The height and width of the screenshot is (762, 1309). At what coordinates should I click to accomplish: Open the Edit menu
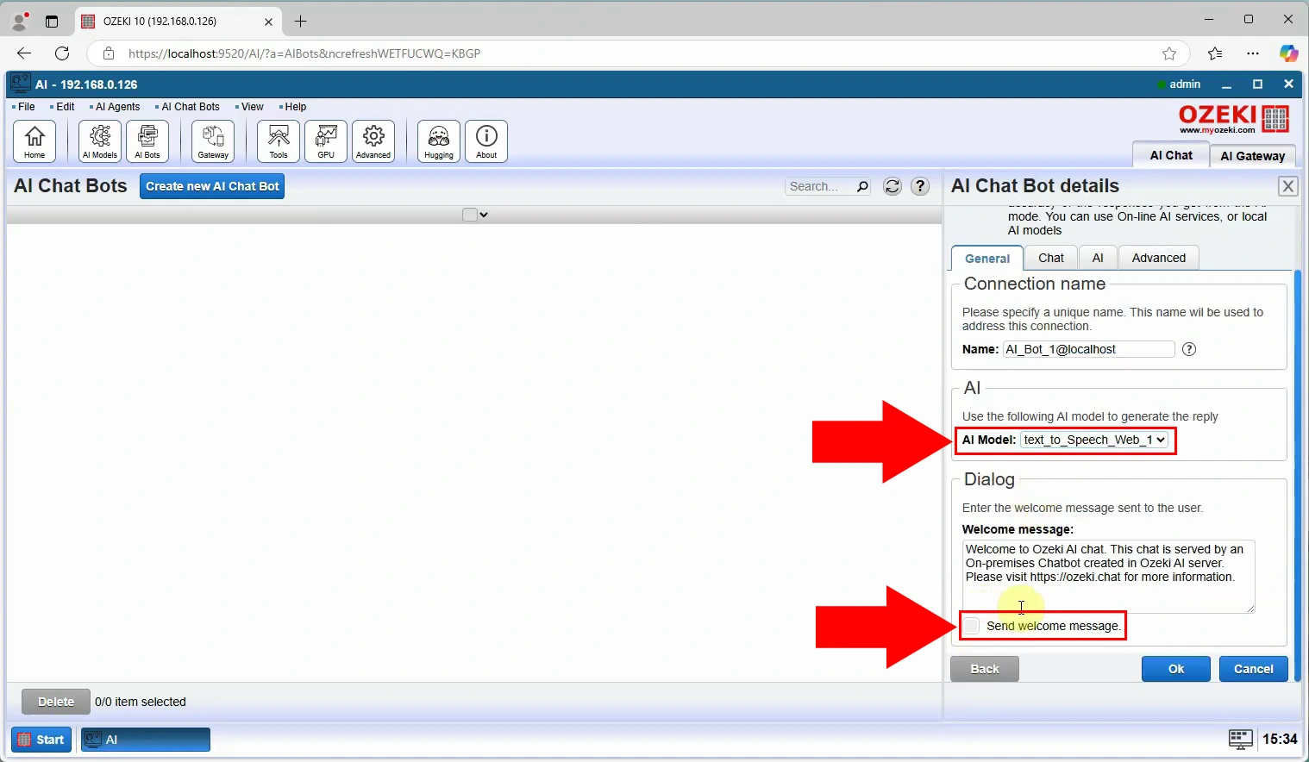65,107
